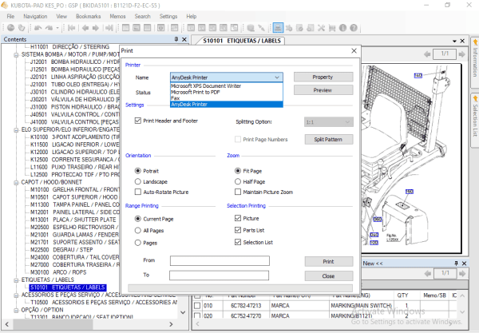Open the Settings menu

168,16
